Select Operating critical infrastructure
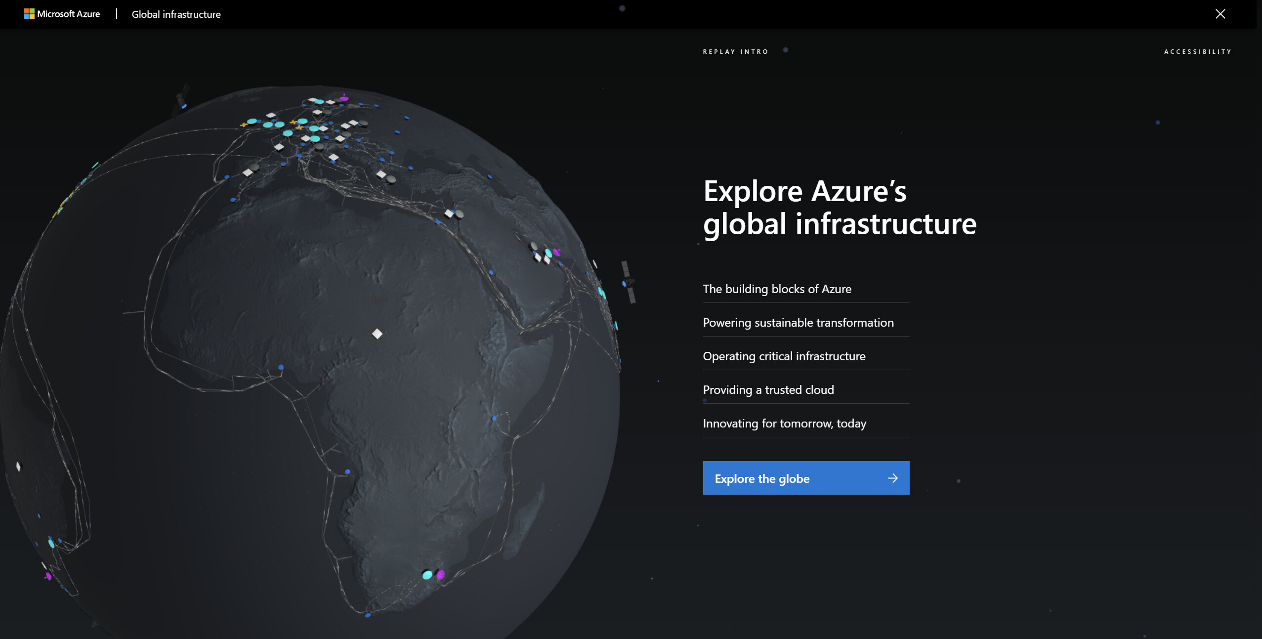1262x639 pixels. pyautogui.click(x=784, y=356)
